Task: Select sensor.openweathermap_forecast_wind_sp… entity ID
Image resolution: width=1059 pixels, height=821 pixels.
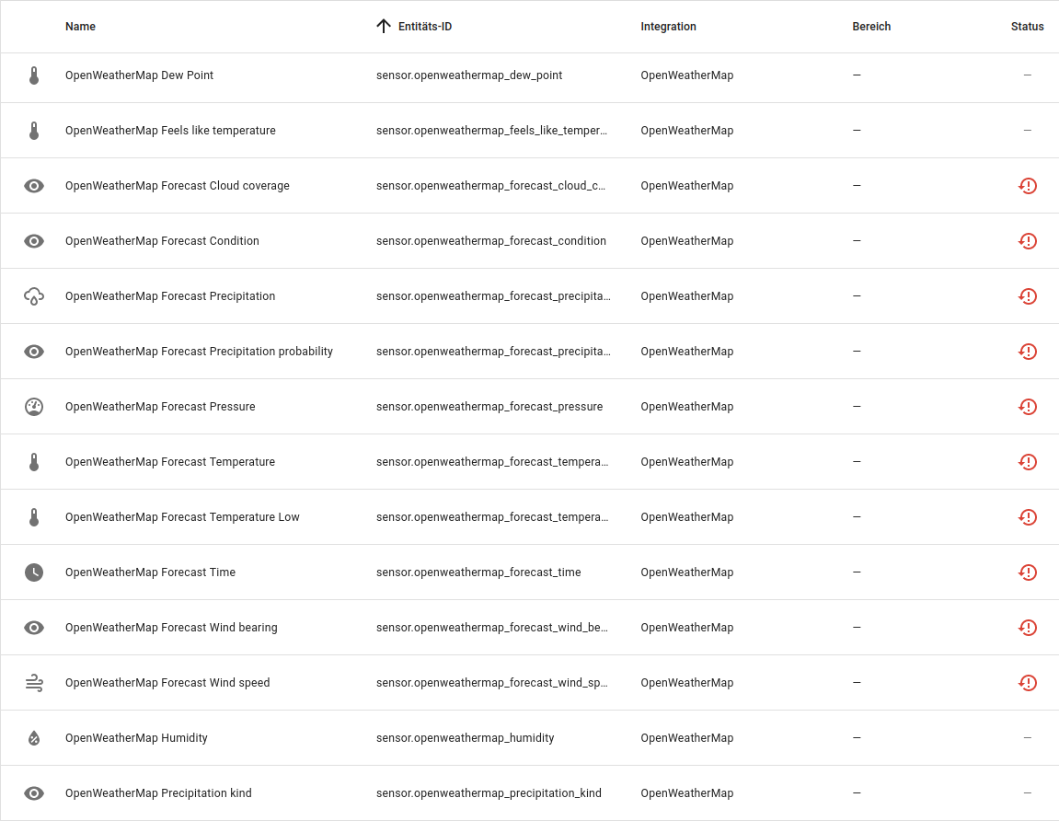Action: pos(491,682)
